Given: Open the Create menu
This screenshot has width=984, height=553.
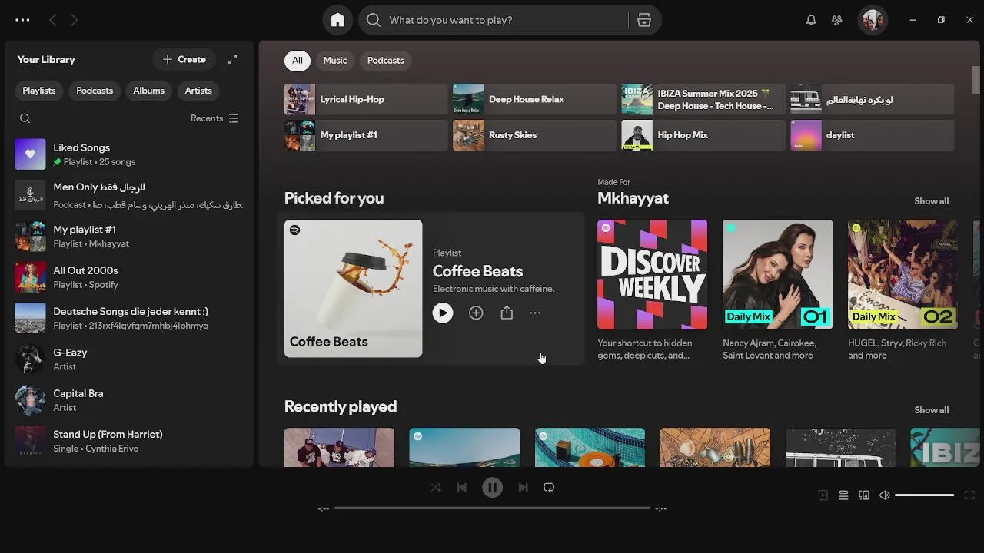Looking at the screenshot, I should [184, 59].
